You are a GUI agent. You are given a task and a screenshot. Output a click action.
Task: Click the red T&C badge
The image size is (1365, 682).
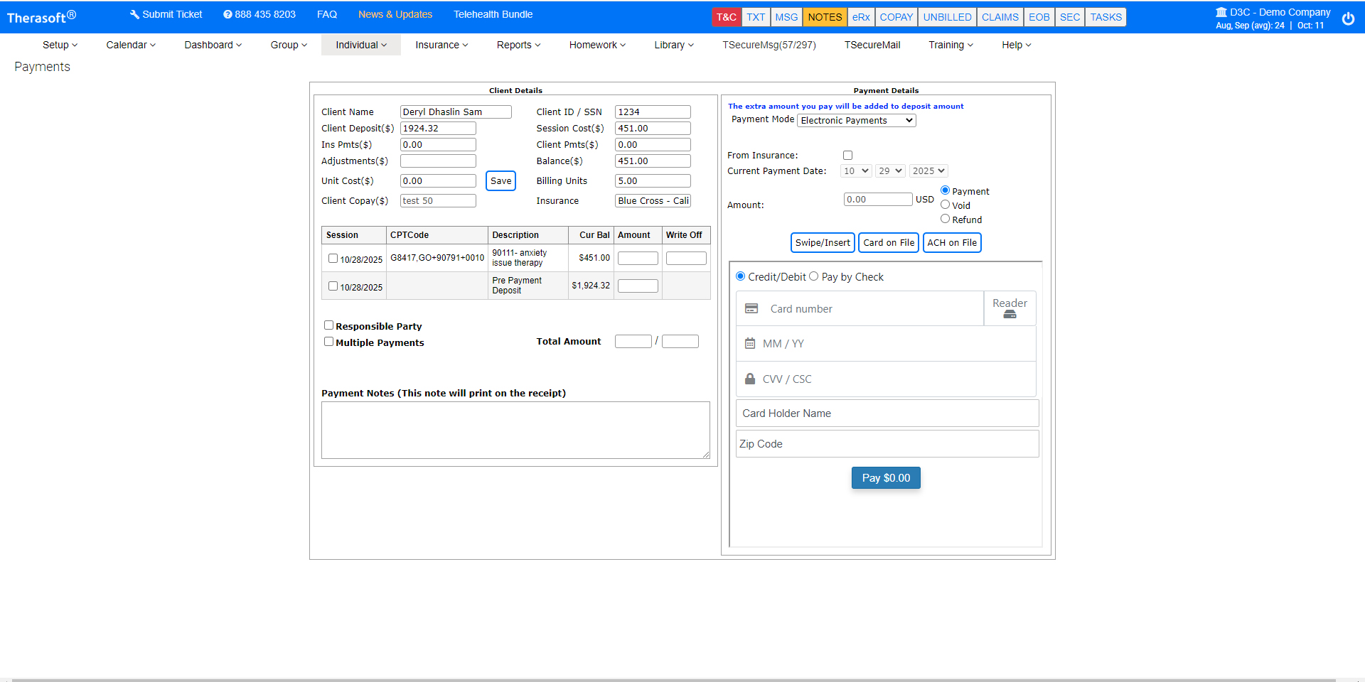coord(726,17)
